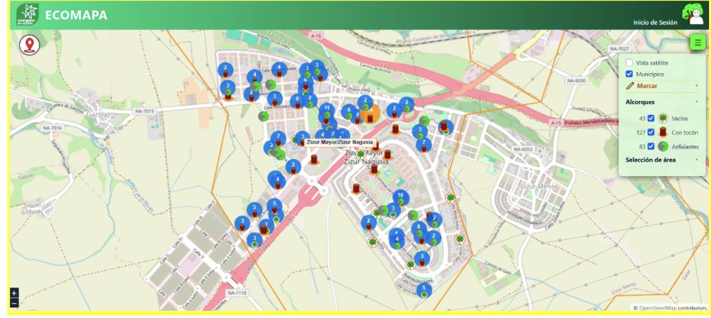Click the empty-pit marker on Zizur Mayor label
The image size is (711, 318).
pyautogui.click(x=361, y=154)
